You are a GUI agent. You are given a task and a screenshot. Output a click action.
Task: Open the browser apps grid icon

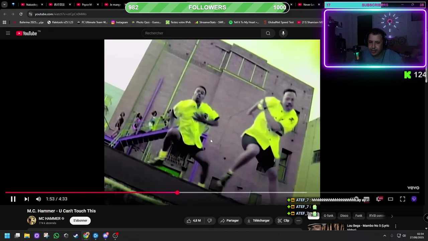coord(4,22)
